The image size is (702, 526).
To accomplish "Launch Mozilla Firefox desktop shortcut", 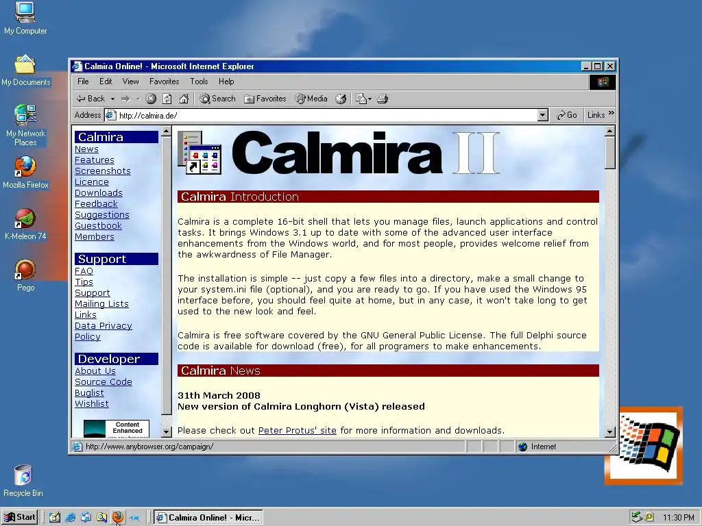I will (x=25, y=173).
